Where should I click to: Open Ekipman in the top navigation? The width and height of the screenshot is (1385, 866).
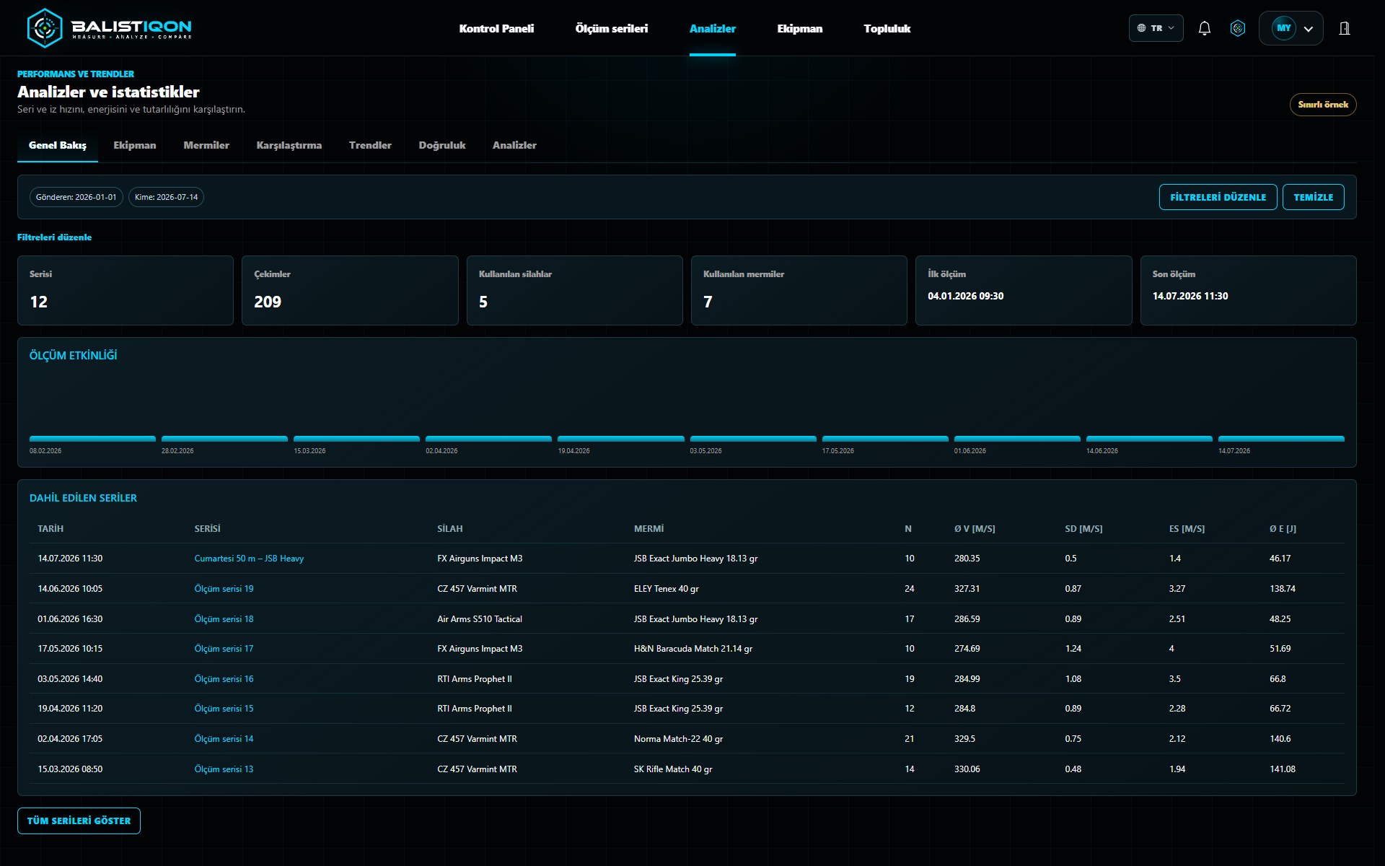pos(799,28)
